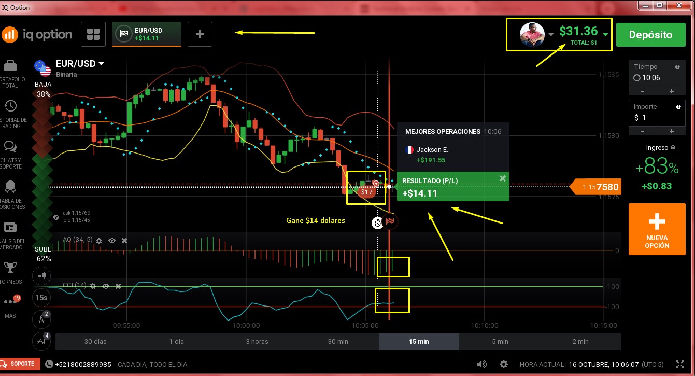
Task: Open CCI (14) indicator settings gear
Action: [93, 286]
